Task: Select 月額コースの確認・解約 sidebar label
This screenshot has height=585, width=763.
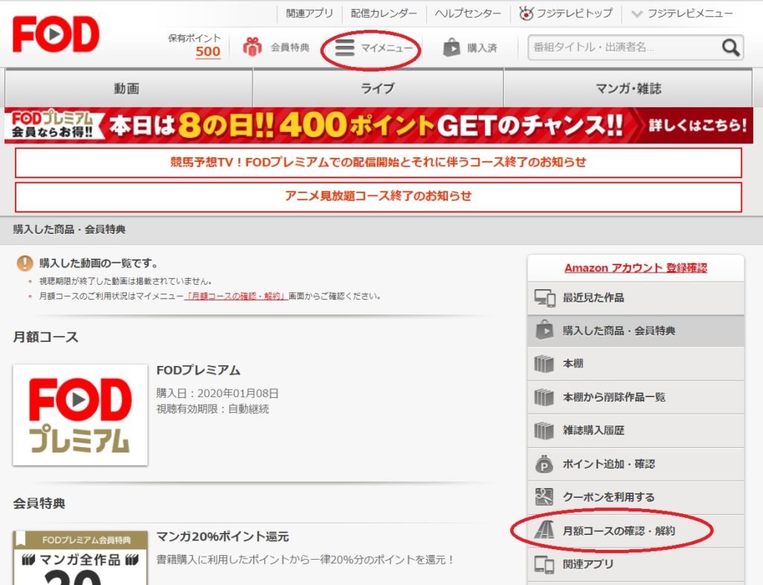Action: pos(618,531)
